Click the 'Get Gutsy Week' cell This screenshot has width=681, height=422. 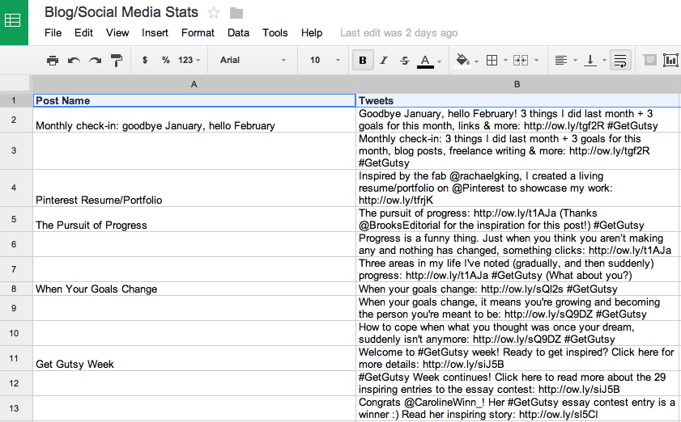click(x=194, y=358)
